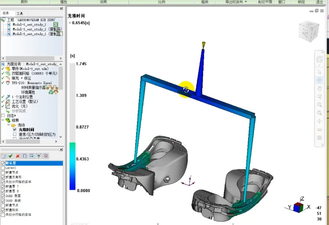Uncheck the 新建三角形 layer checkbox
This screenshot has height=225, width=329.
pos(4,177)
